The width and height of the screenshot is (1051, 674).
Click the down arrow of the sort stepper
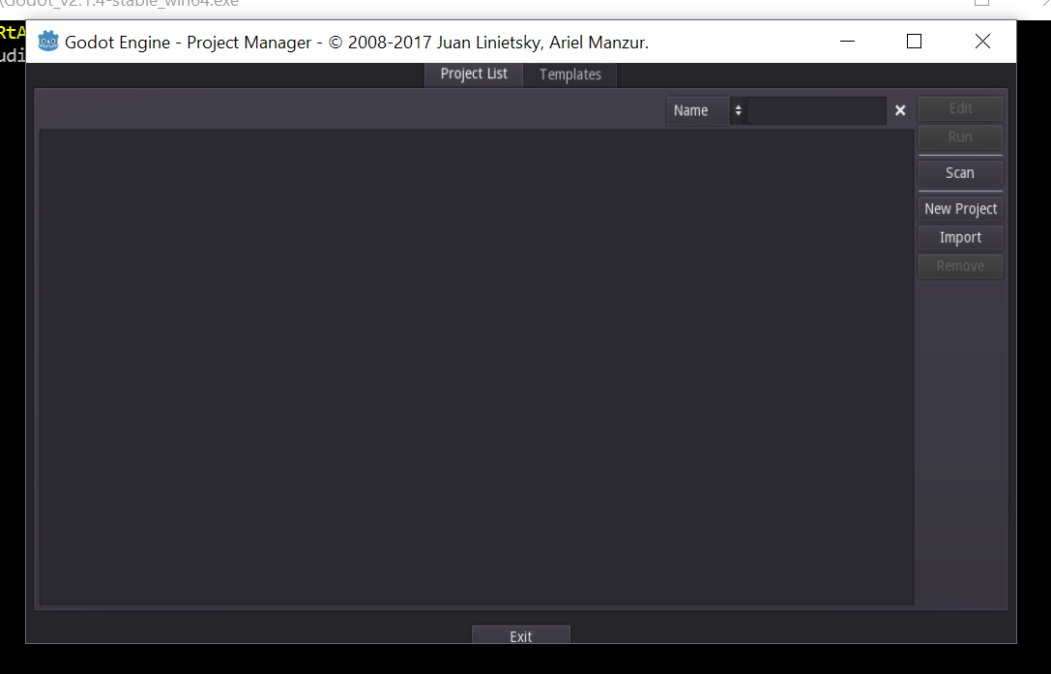coord(738,115)
